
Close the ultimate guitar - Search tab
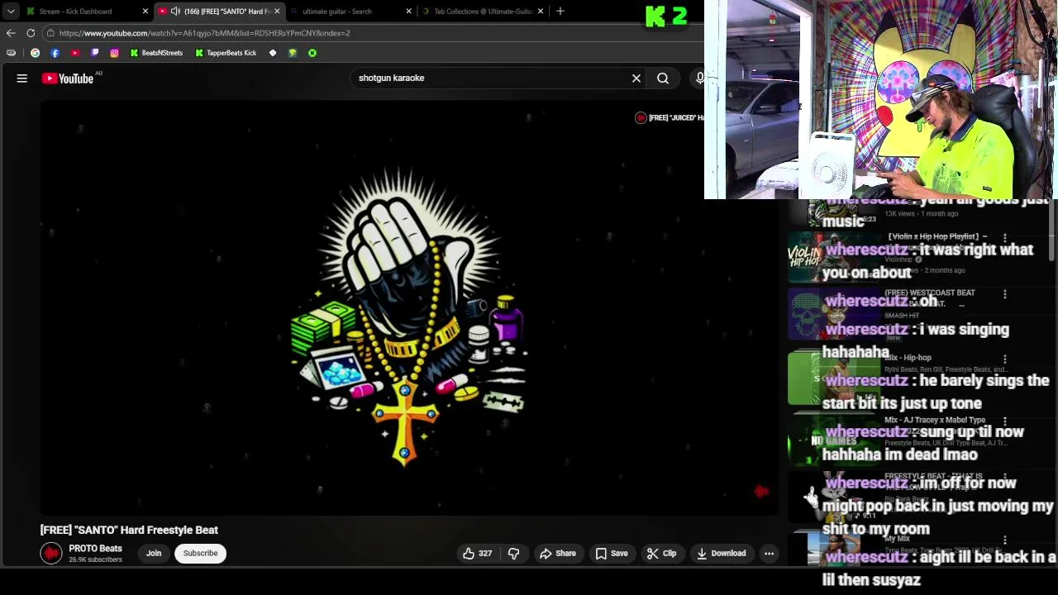408,12
